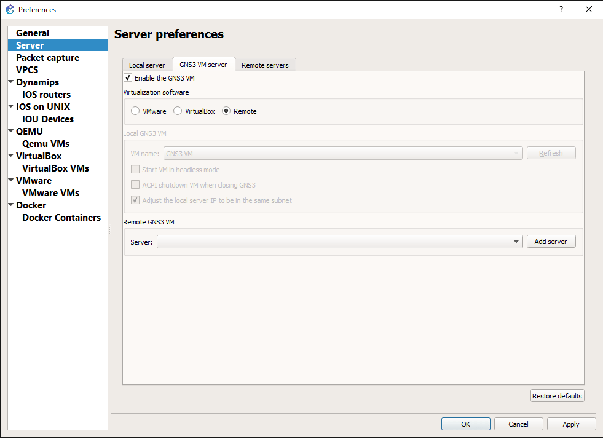Open the IOU Devices page
Screen dimensions: 603x439
(48, 119)
